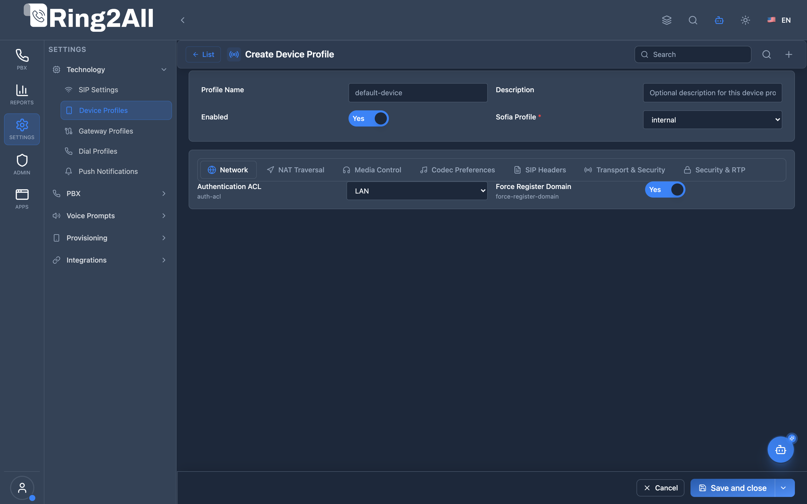807x504 pixels.
Task: Click the device profile broadcast icon
Action: tap(234, 54)
